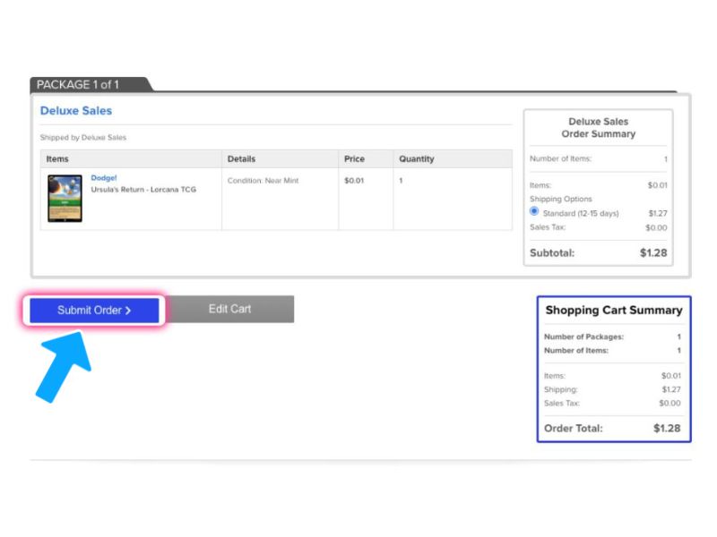Click the Ursula's Return - Lorcana TCG text

tap(143, 190)
